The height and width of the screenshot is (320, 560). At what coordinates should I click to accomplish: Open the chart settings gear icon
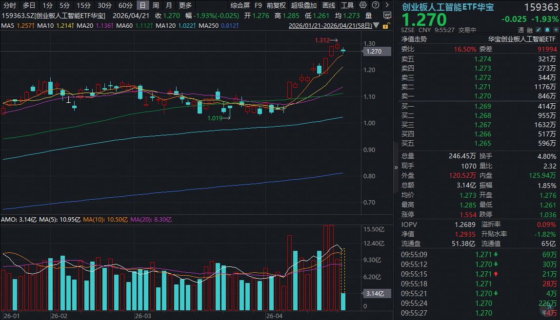(x=362, y=5)
